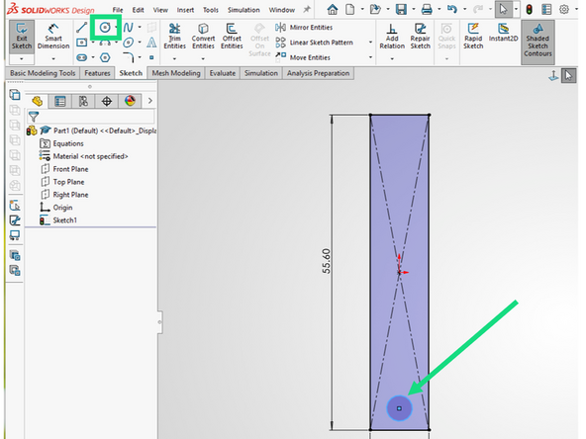Pin the menu bar with pushpin
Image resolution: width=586 pixels, height=439 pixels.
click(307, 9)
